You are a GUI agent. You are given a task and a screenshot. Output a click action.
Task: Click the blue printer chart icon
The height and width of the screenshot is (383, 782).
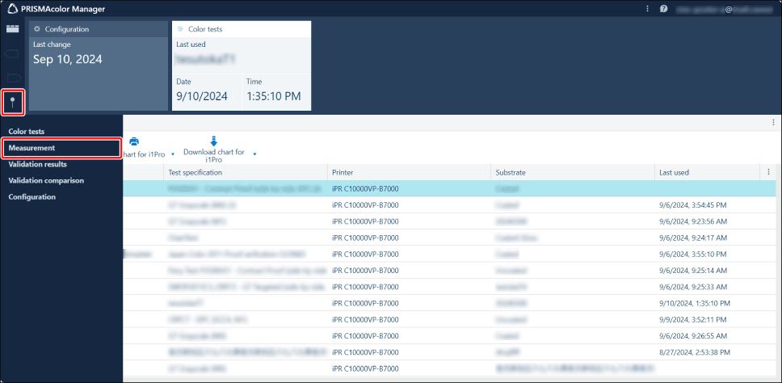click(134, 141)
